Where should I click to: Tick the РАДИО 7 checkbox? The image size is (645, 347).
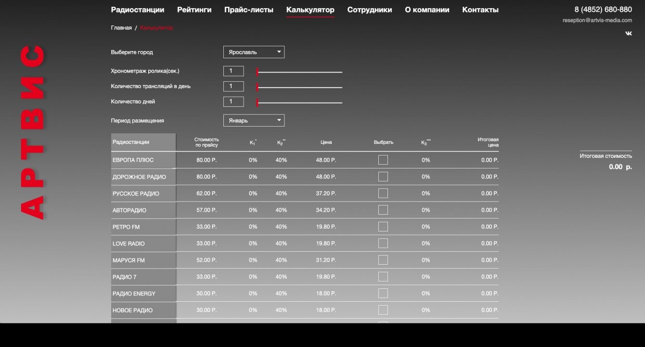(383, 277)
